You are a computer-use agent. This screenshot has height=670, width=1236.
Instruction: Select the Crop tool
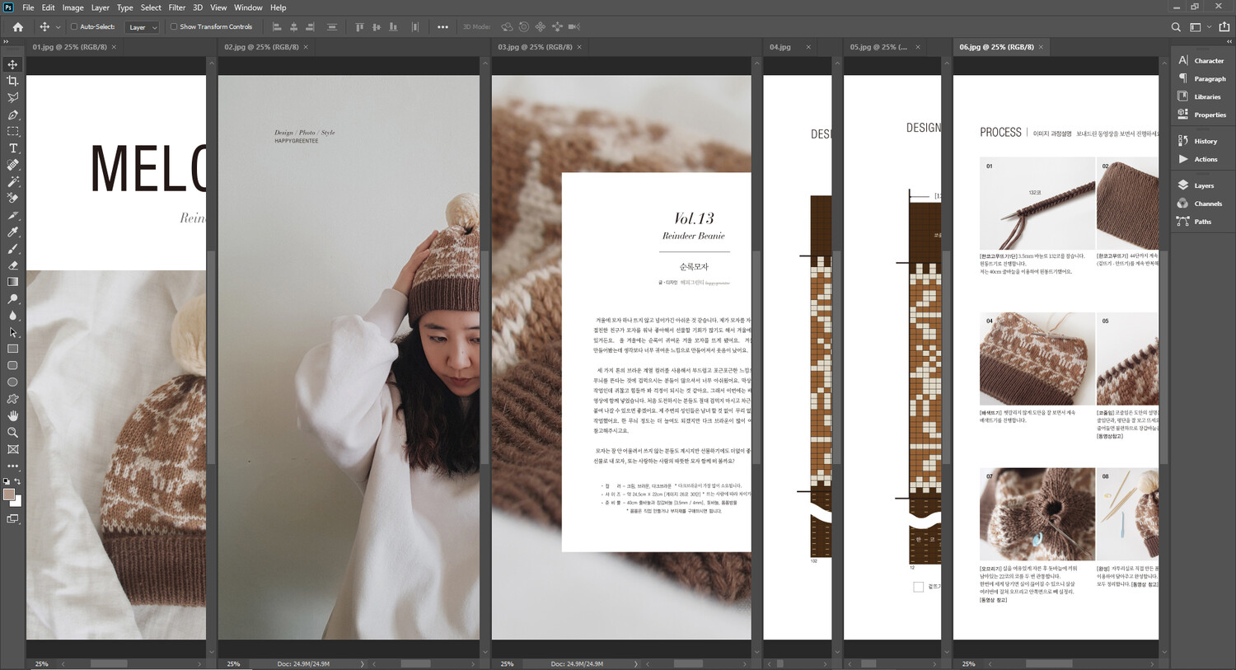tap(12, 81)
